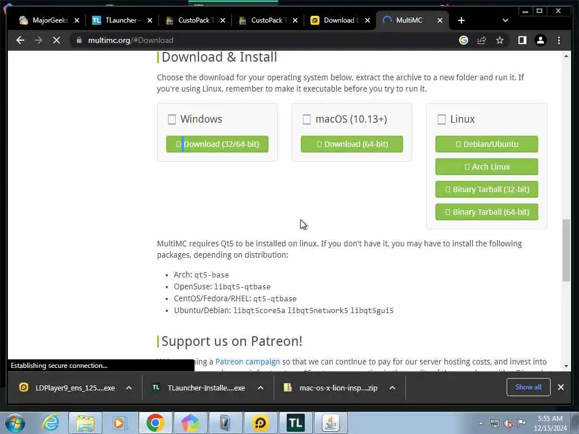The width and height of the screenshot is (579, 434).
Task: Open the LDPlayer taskbar icon
Action: [260, 423]
